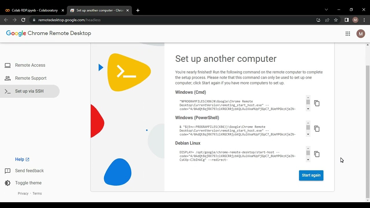Close the Set up another computer tab

pos(127,10)
